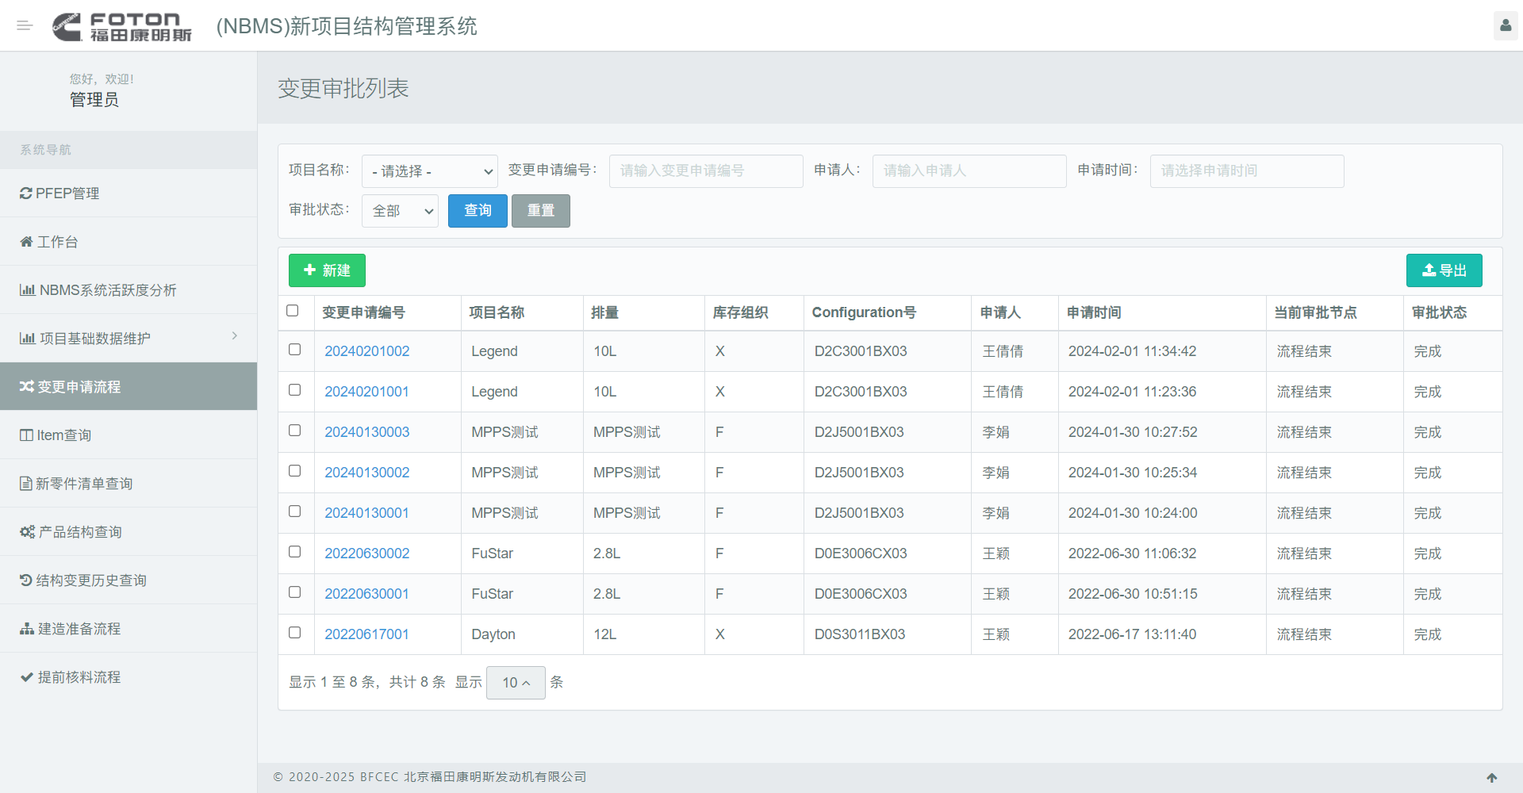Click the plus icon in 新建 button
This screenshot has width=1523, height=793.
point(310,270)
